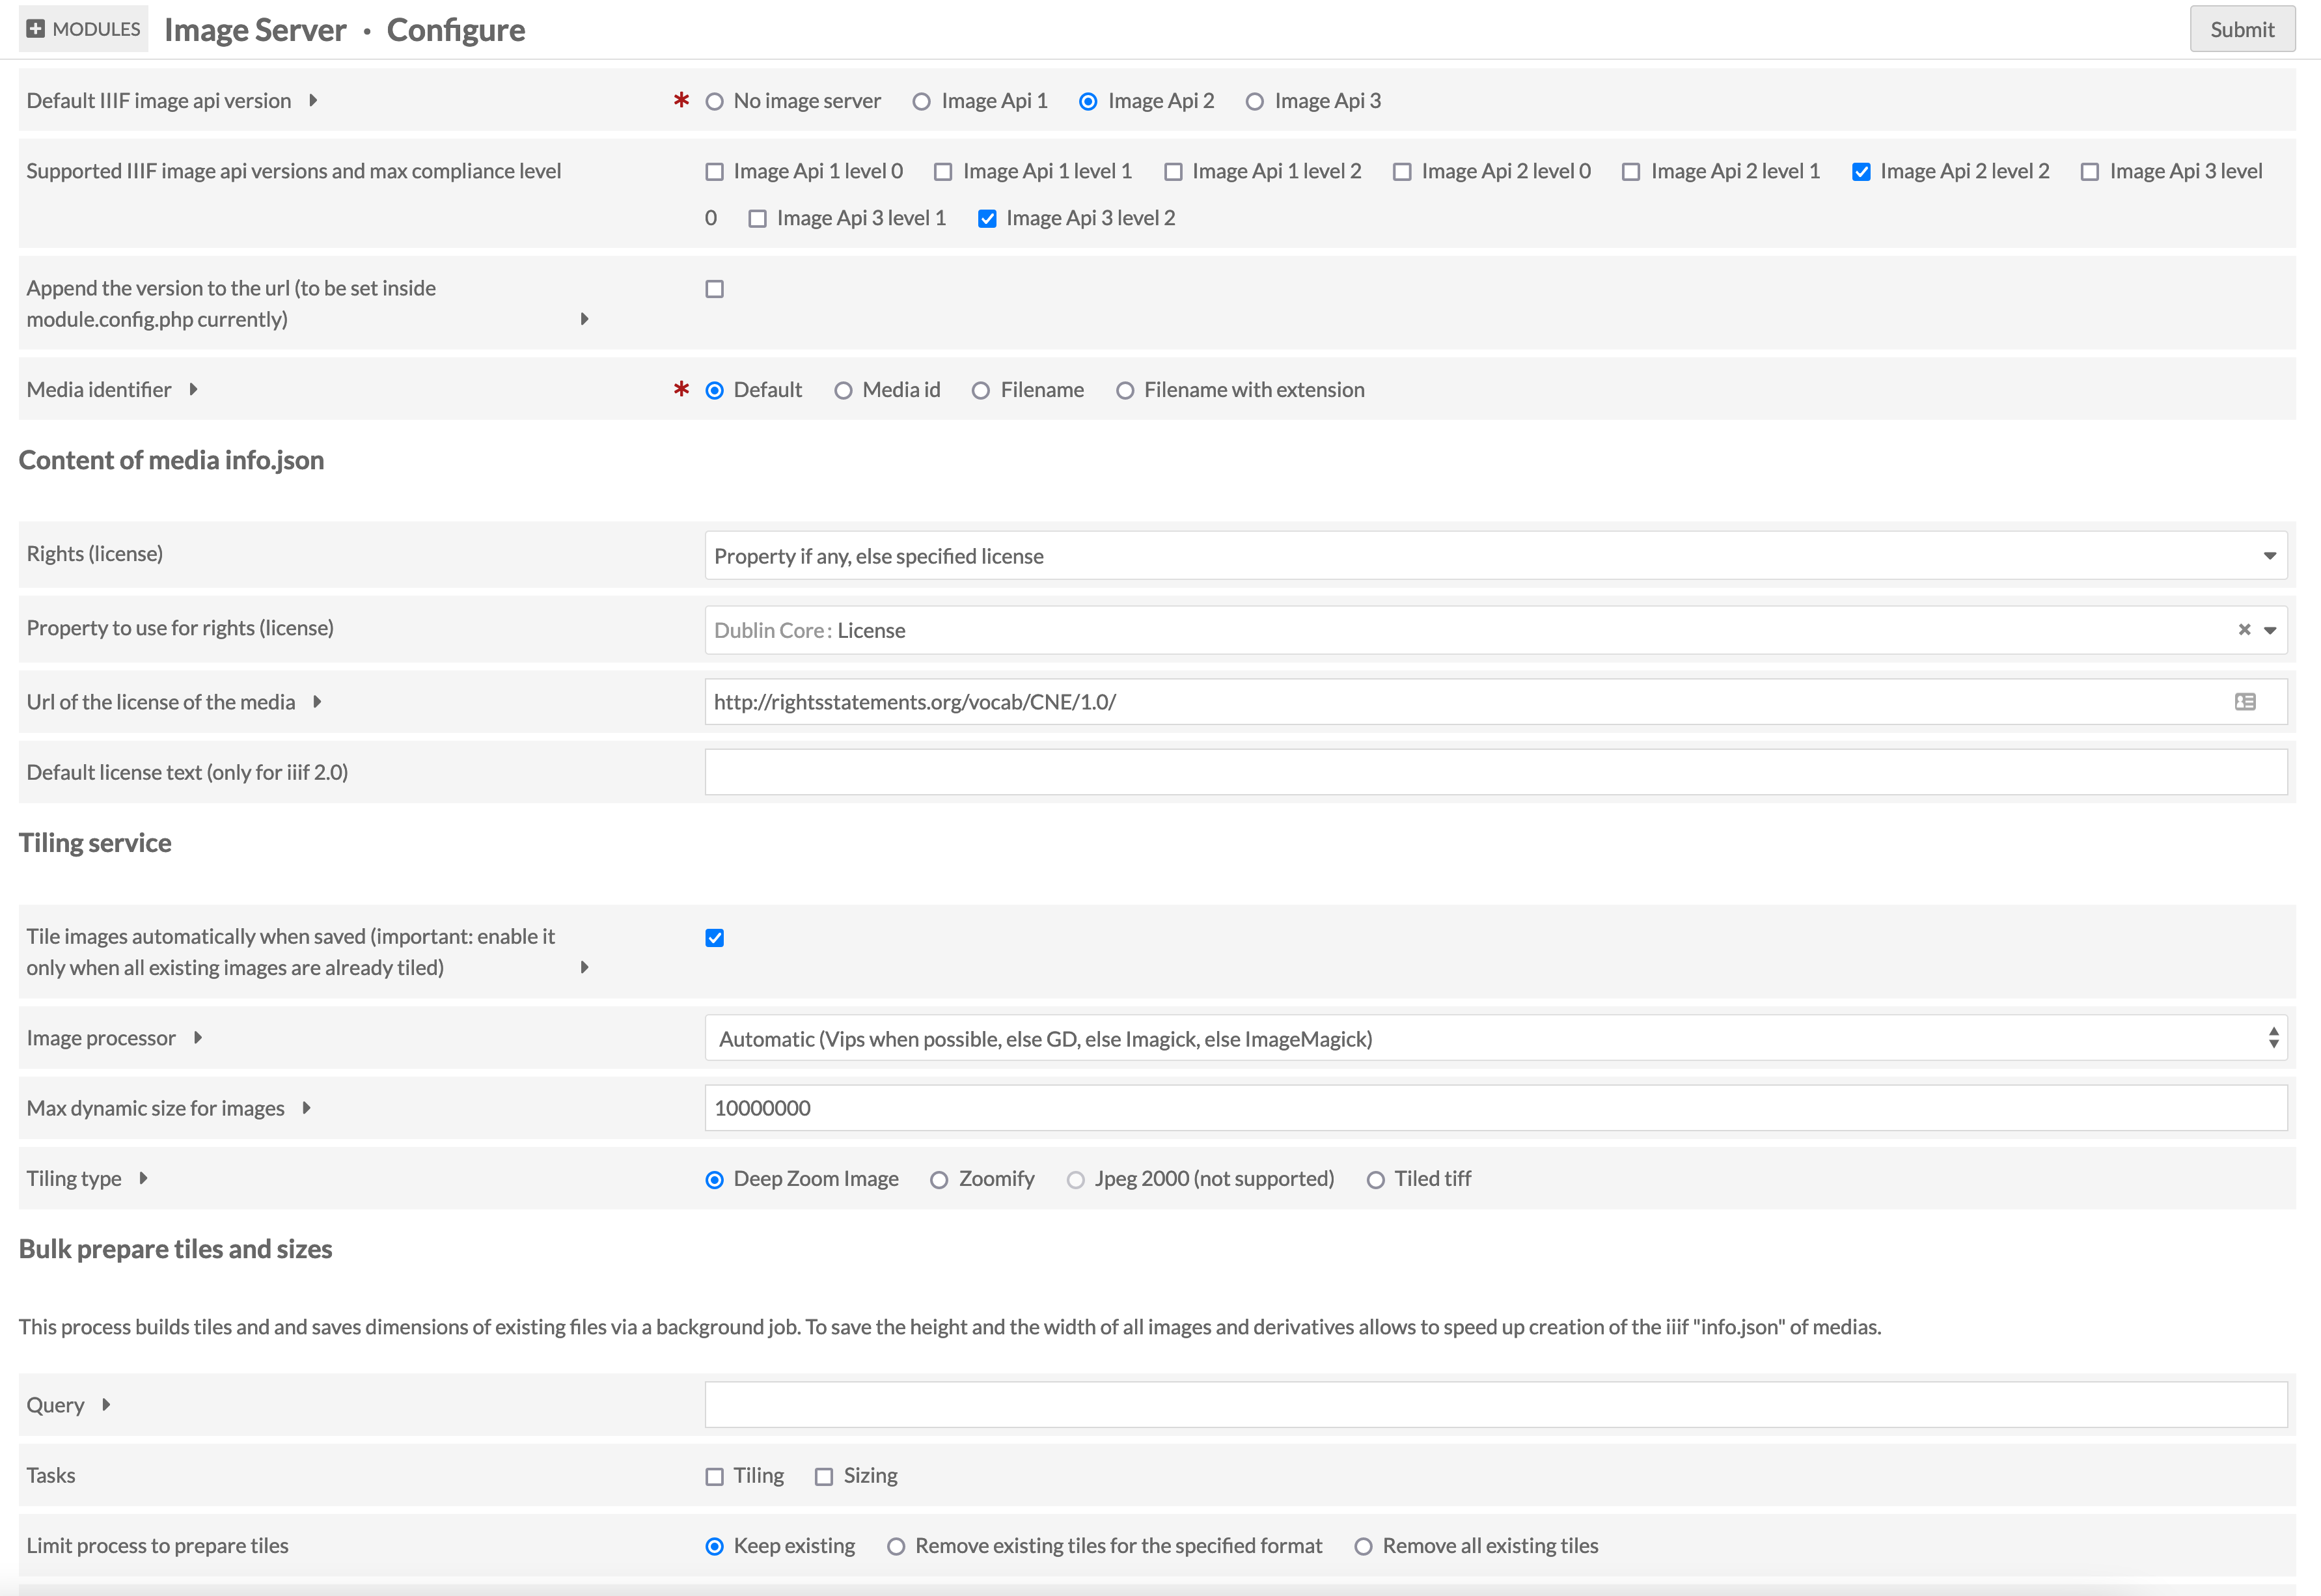
Task: Click the Tiling service heading
Action: [x=95, y=843]
